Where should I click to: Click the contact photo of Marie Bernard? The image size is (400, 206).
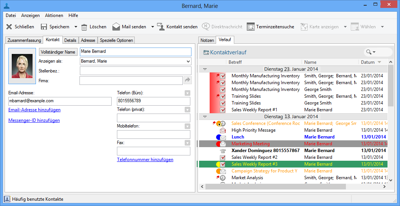(x=22, y=66)
